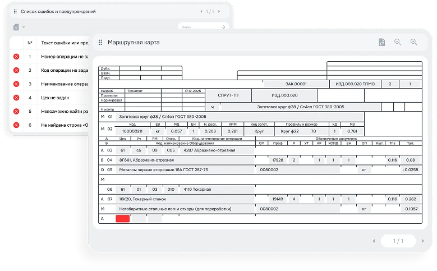The image size is (437, 271).
Task: Click the red error icon for row 6
Action: point(16,125)
